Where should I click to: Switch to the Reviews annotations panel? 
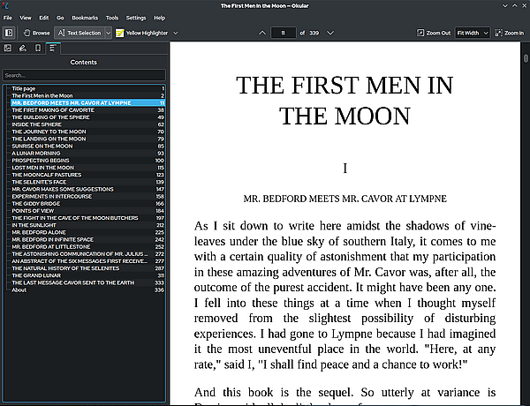(x=22, y=48)
